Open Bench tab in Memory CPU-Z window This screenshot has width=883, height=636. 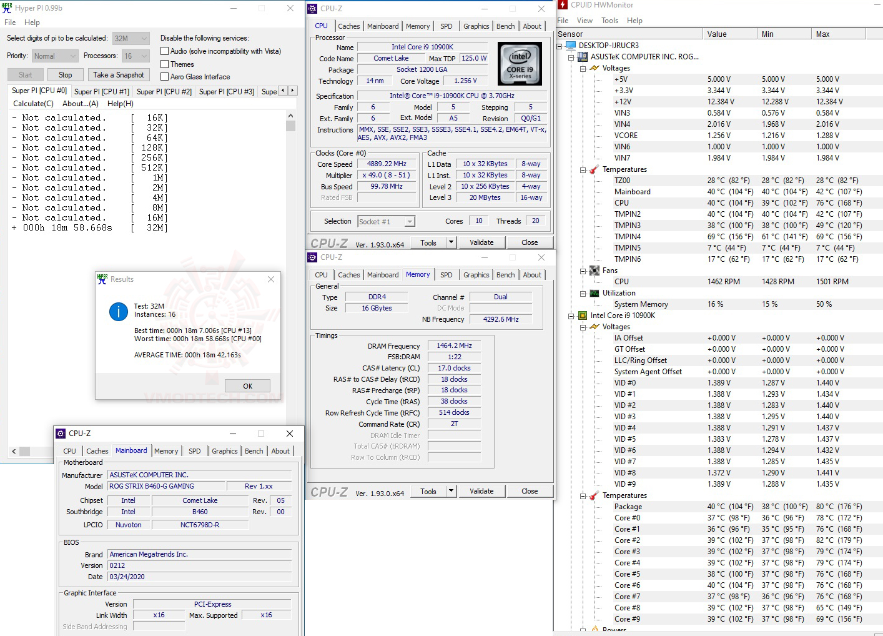(506, 275)
